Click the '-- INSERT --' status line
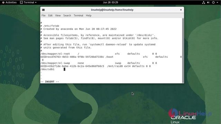Screen dimensions: 221x124 click(x=50, y=82)
